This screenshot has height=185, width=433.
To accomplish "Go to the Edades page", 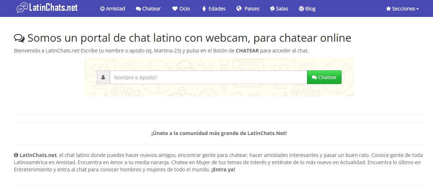I will (214, 9).
